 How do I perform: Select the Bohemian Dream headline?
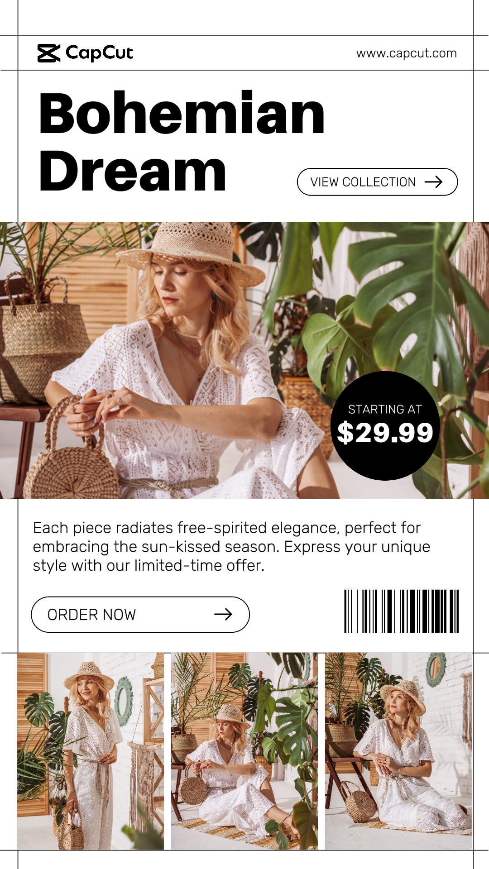coord(182,142)
